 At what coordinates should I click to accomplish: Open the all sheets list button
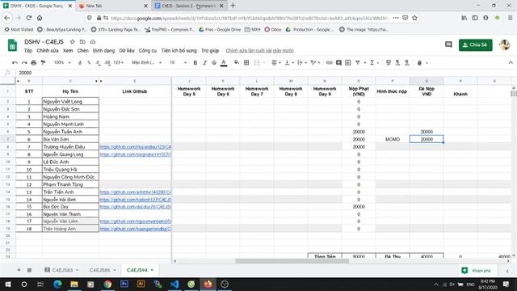(x=29, y=270)
